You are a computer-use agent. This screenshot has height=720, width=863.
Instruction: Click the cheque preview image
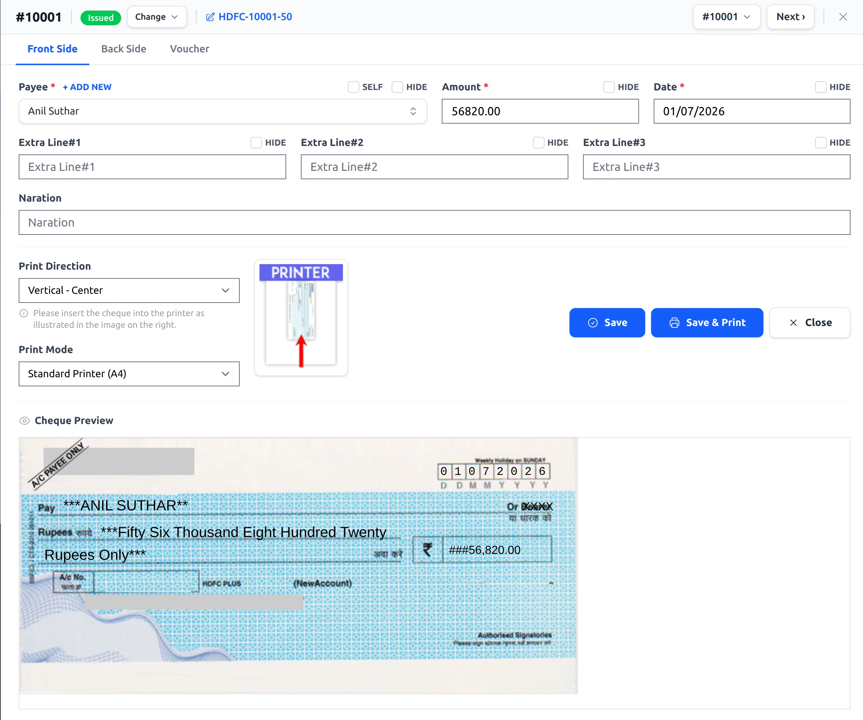(298, 566)
